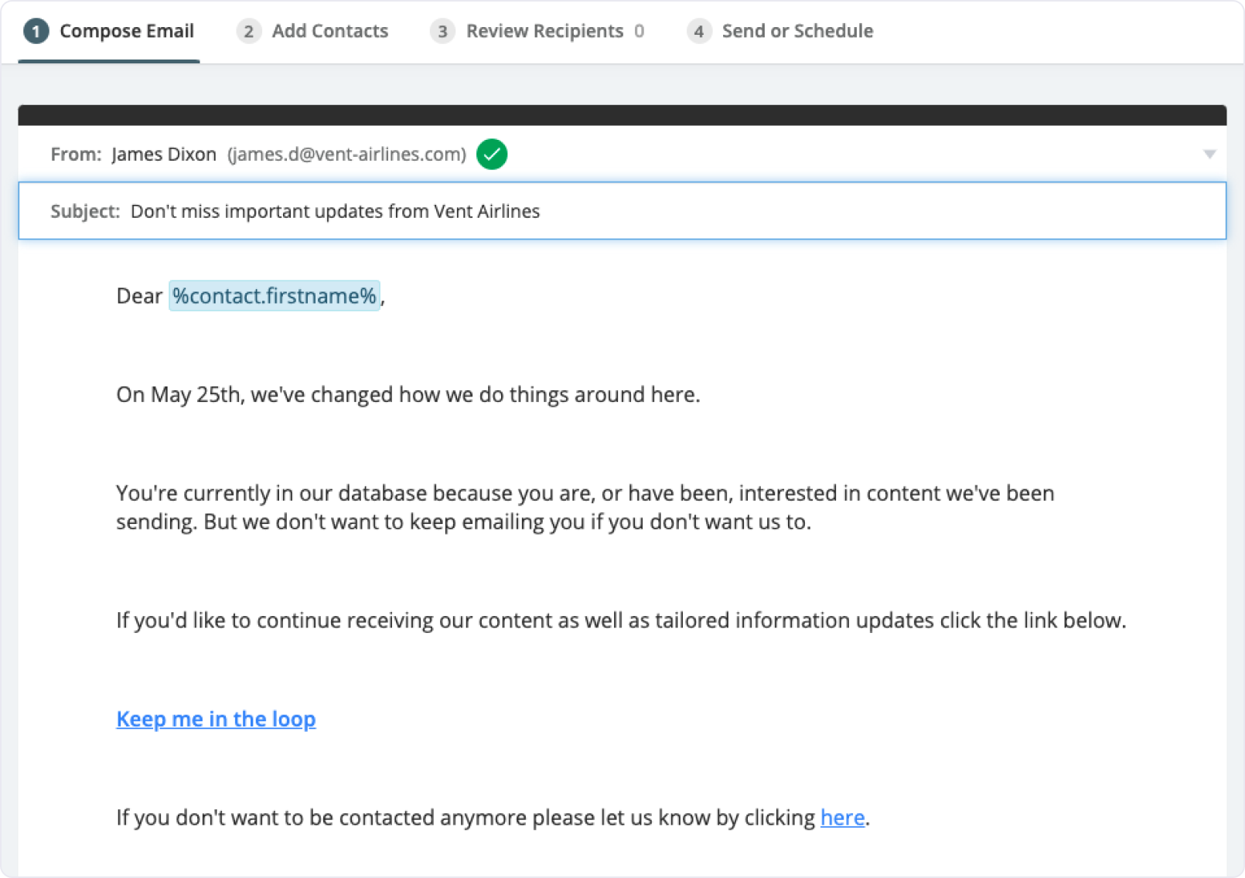Click the Subject input field
The width and height of the screenshot is (1245, 878).
[622, 211]
